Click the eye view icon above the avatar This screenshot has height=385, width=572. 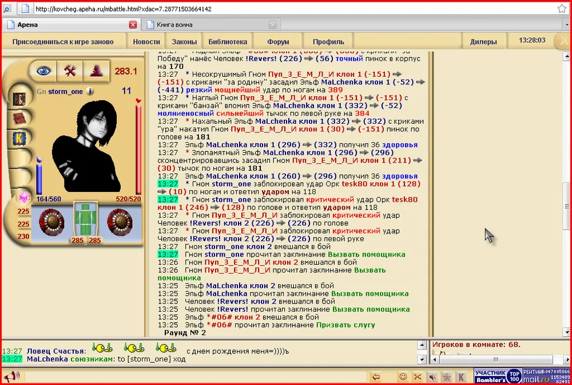coord(43,70)
